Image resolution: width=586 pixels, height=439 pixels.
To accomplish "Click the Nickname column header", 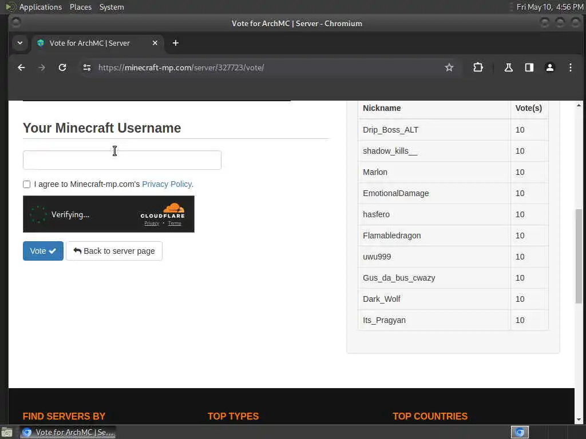I will pyautogui.click(x=382, y=108).
